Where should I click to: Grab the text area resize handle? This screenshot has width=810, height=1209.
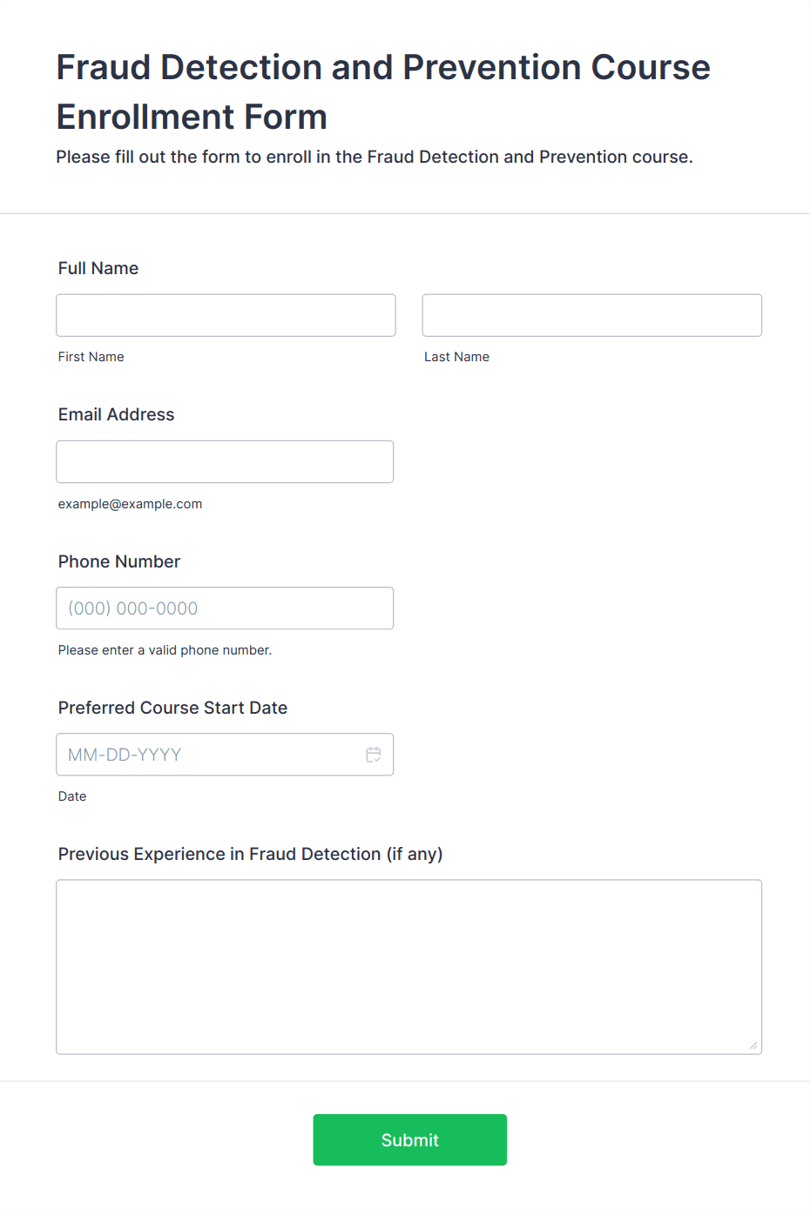[x=753, y=1045]
